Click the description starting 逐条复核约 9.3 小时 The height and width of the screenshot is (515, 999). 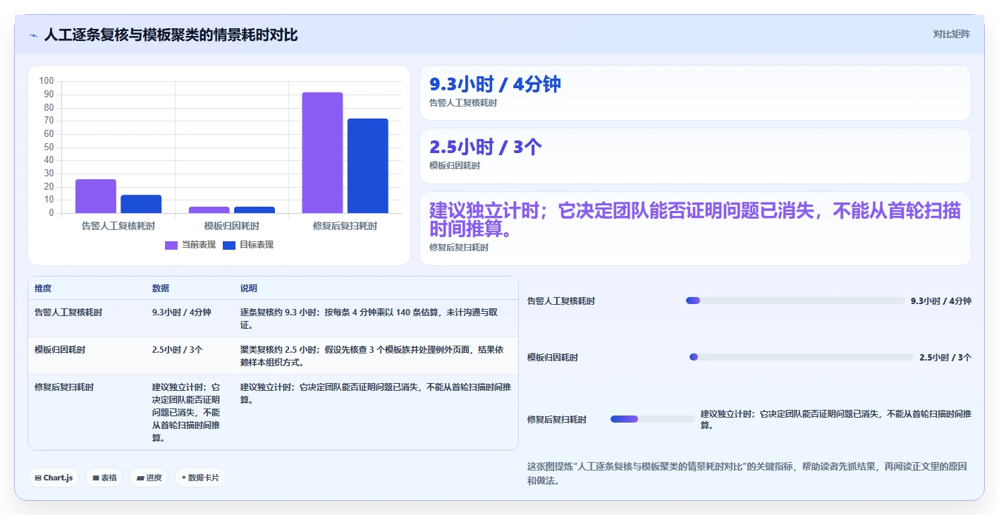369,319
